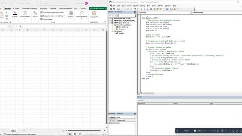Screen dimensions: 242x136
Task: Click the Normal view icon in Excel status bar
Action: tap(70, 134)
